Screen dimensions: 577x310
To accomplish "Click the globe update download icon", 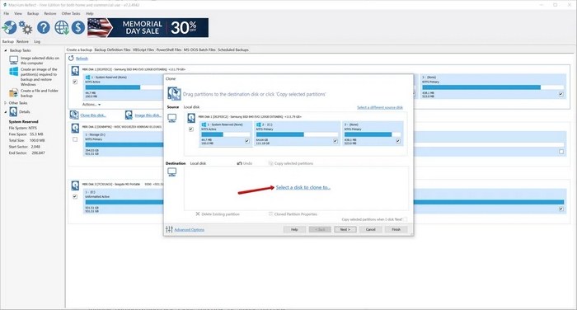I will pos(62,27).
